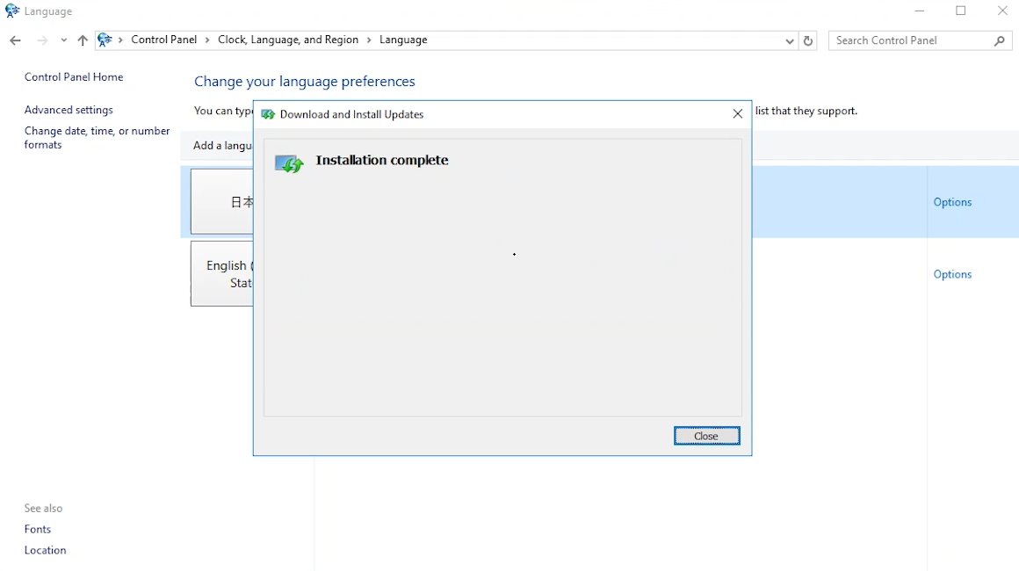The width and height of the screenshot is (1019, 571).
Task: Open Change date, time, or number formats
Action: [98, 138]
